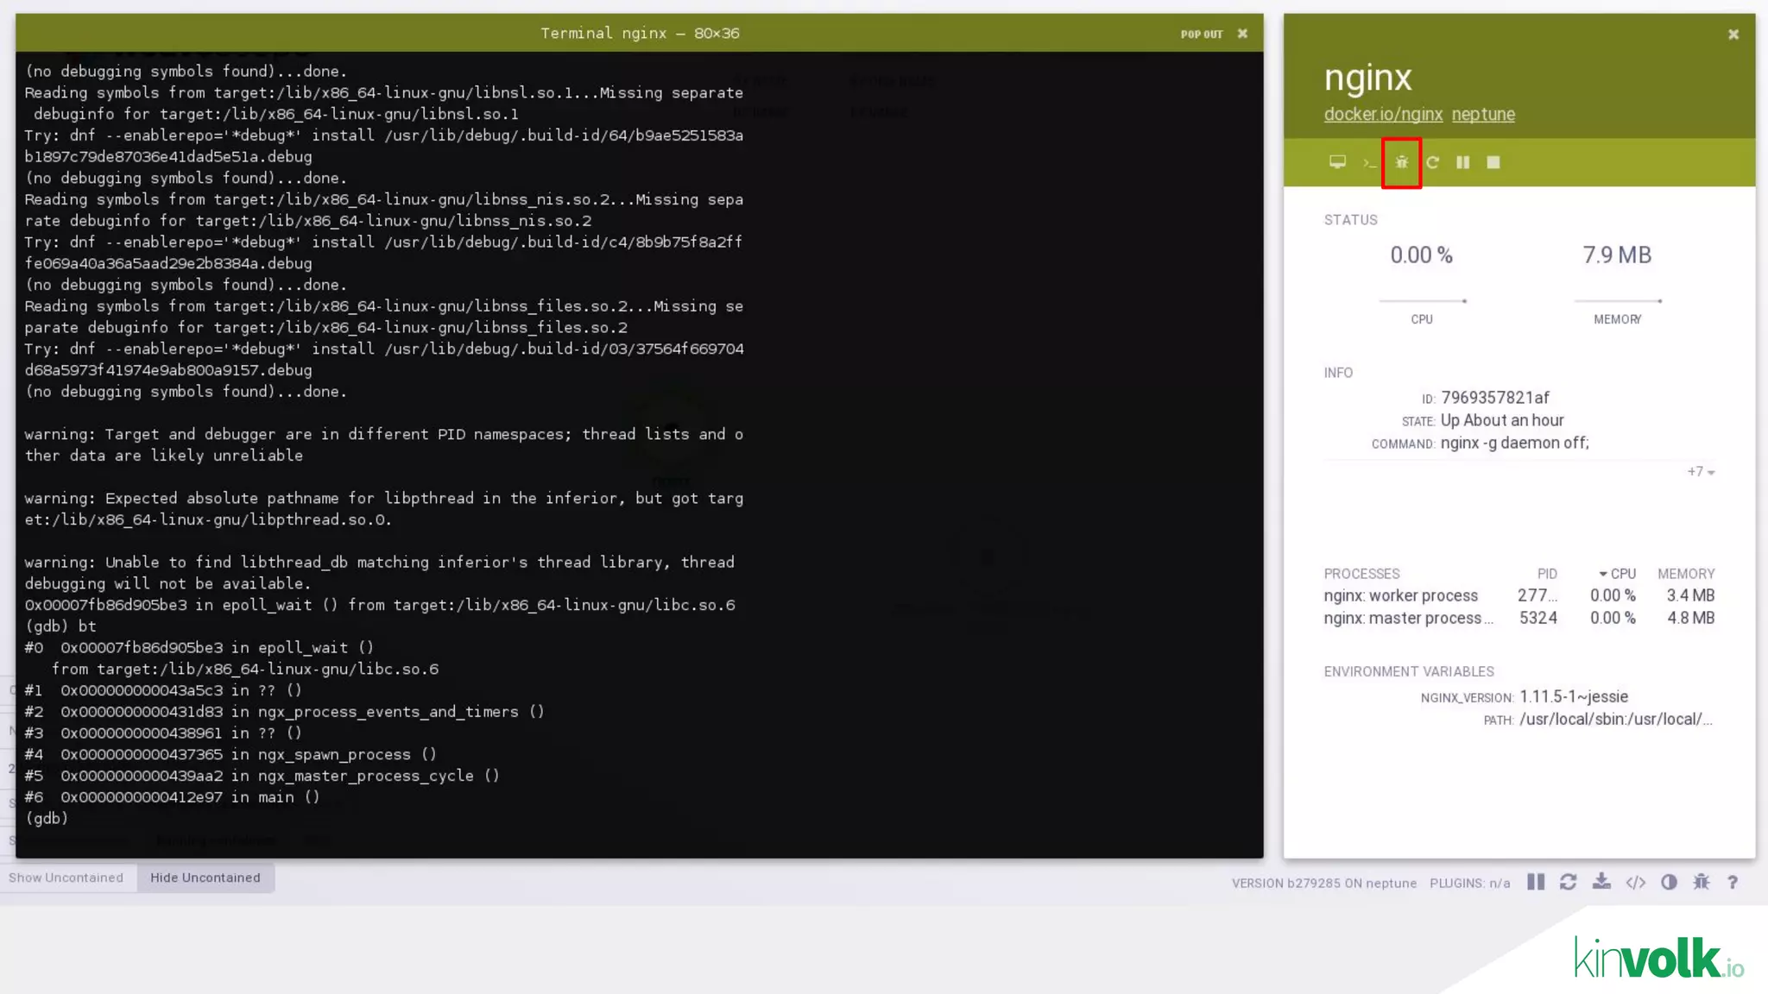Expand +7 more info rows

click(x=1701, y=472)
